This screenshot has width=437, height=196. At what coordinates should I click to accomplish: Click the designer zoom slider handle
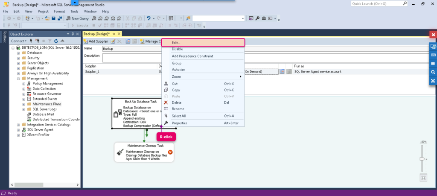(x=422, y=159)
